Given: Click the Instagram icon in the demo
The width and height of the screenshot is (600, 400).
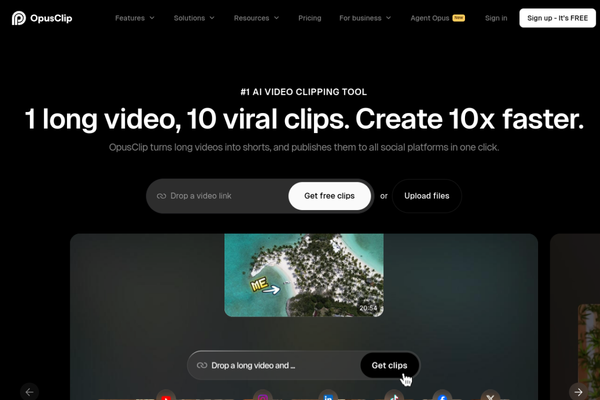Looking at the screenshot, I should coord(263,395).
